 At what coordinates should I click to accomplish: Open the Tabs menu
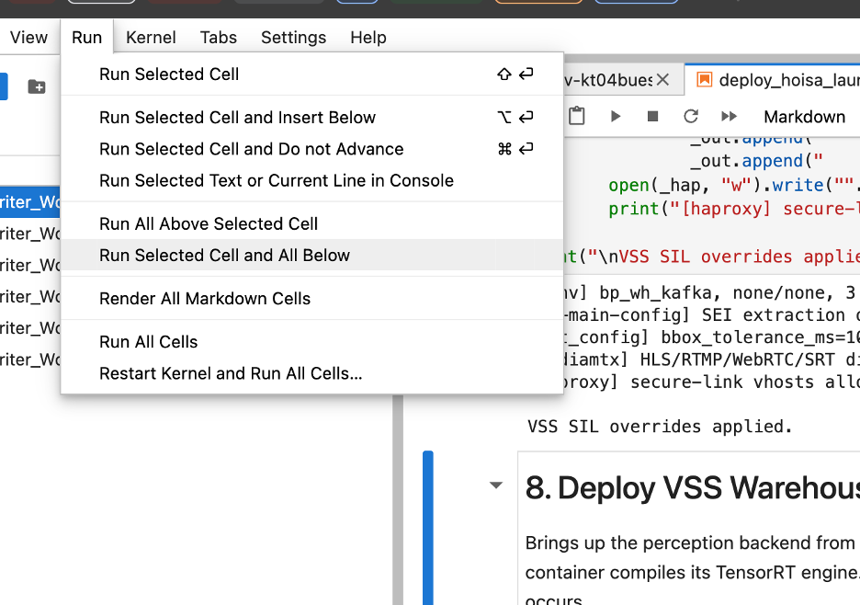point(219,38)
